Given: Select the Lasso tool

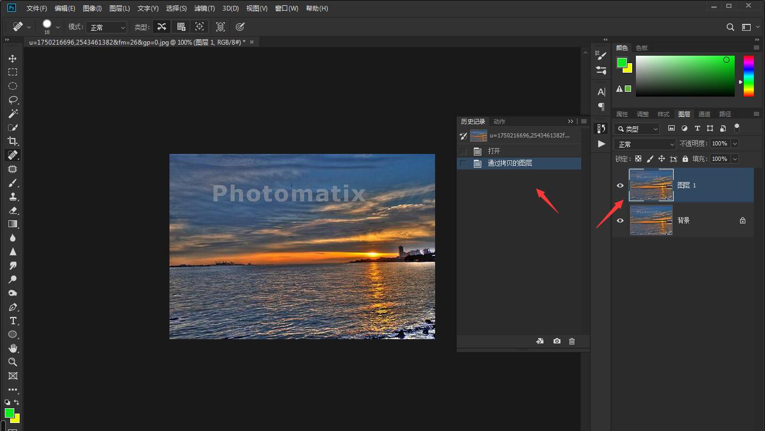Looking at the screenshot, I should pos(13,100).
